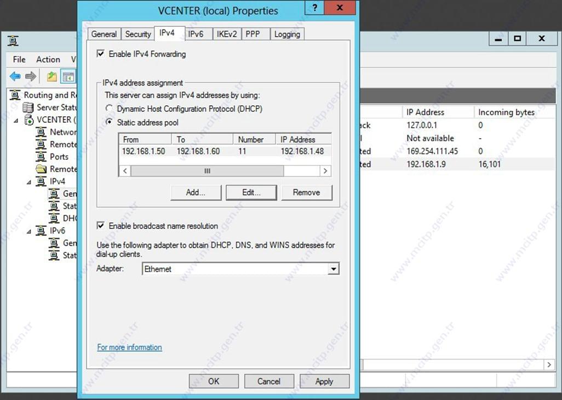Select Dynamic Host Configuration Protocol radio button
Image resolution: width=562 pixels, height=400 pixels.
[109, 108]
